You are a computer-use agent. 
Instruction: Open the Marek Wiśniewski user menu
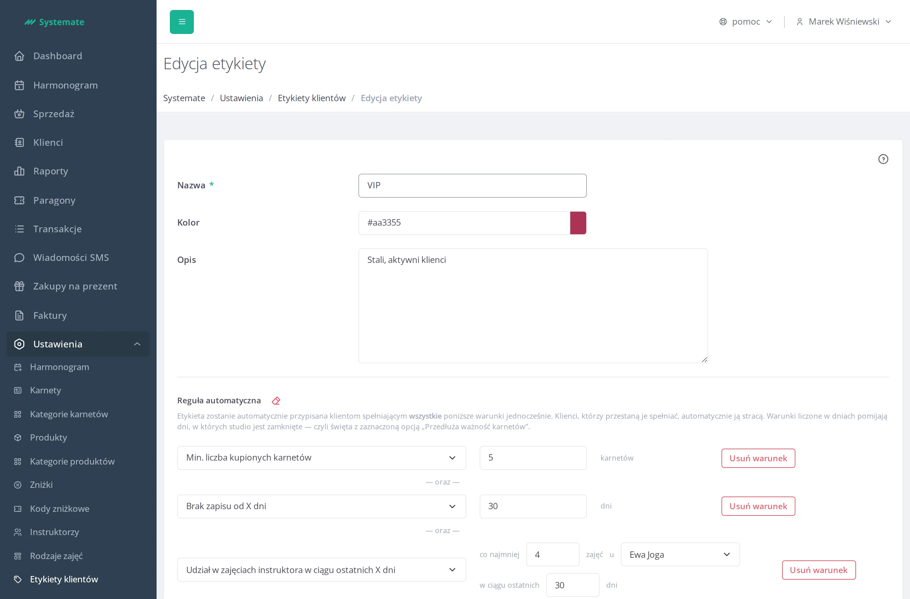tap(843, 22)
